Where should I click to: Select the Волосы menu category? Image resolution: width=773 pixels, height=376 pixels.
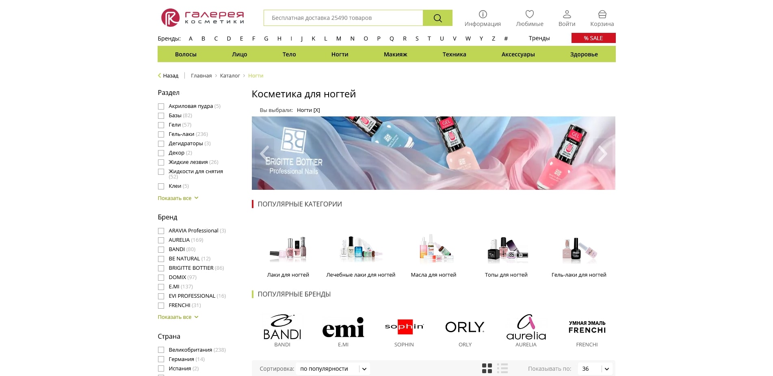coord(186,54)
